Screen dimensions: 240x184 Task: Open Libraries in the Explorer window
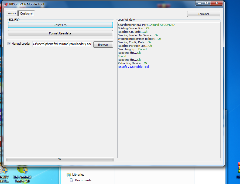click(x=78, y=175)
